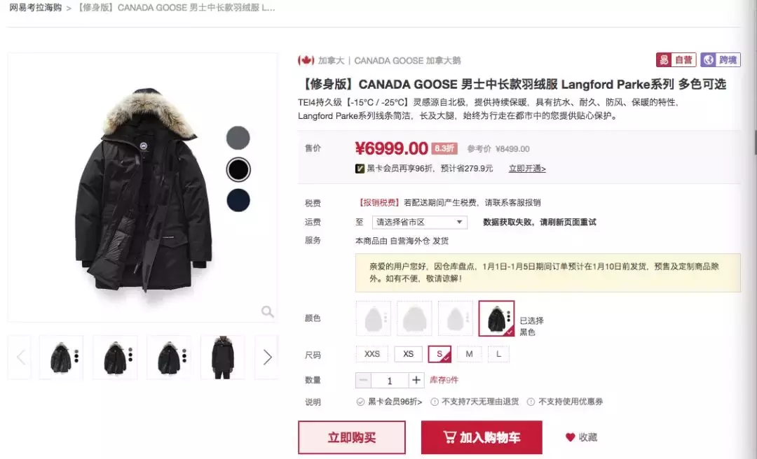
Task: Click the magnifier icon on product image
Action: point(268,311)
